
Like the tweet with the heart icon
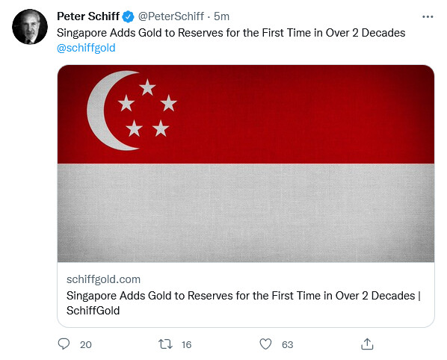point(265,344)
